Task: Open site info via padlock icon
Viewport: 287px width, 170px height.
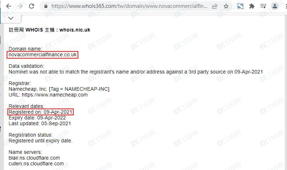Action: point(46,6)
